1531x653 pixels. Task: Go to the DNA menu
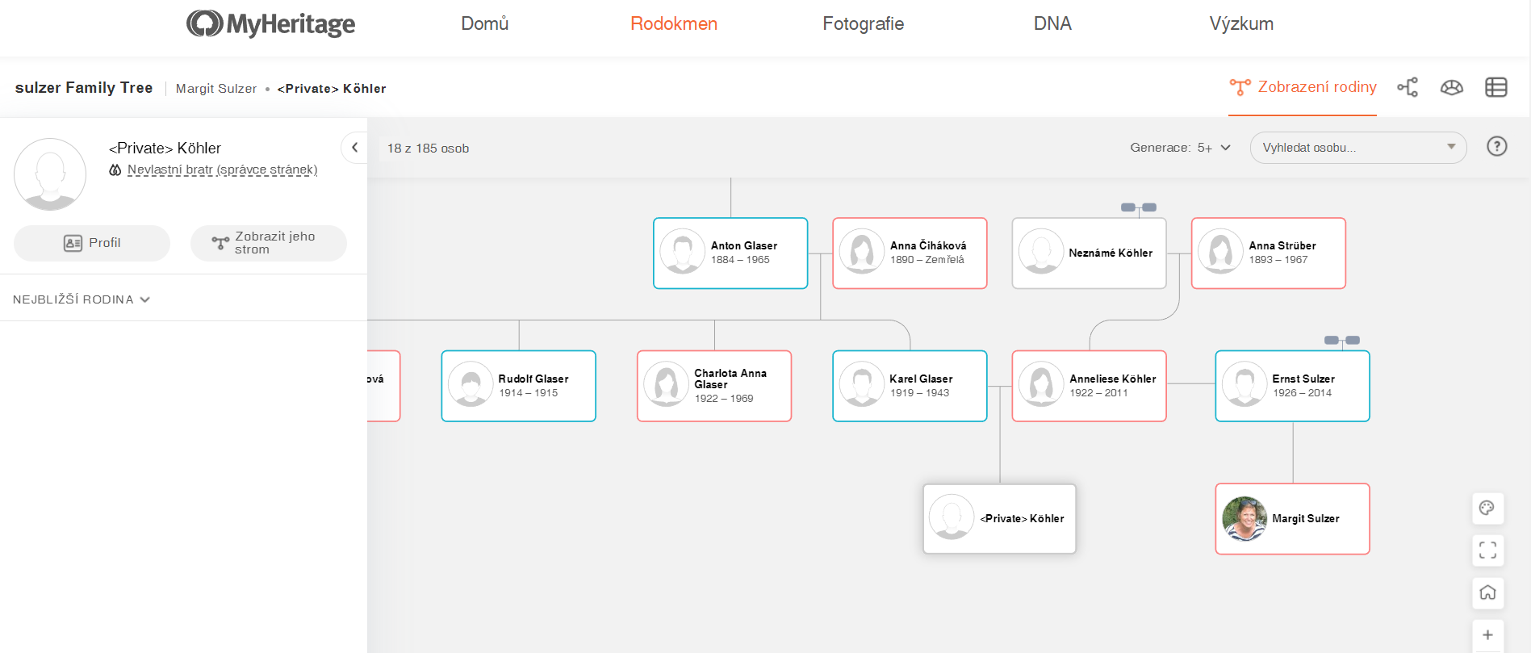click(x=1052, y=24)
